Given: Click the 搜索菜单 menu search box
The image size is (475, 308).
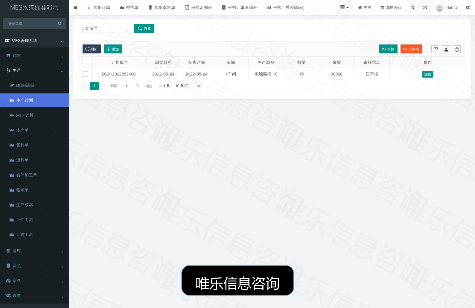Looking at the screenshot, I should click(x=34, y=24).
